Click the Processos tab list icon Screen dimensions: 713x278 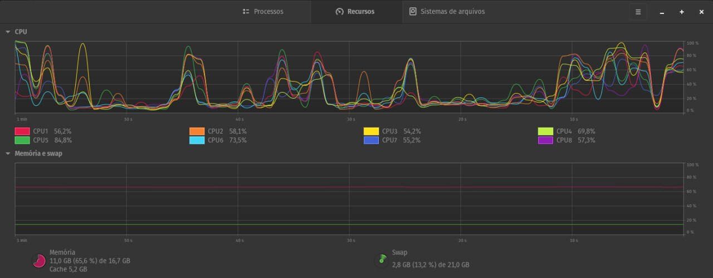pos(246,12)
